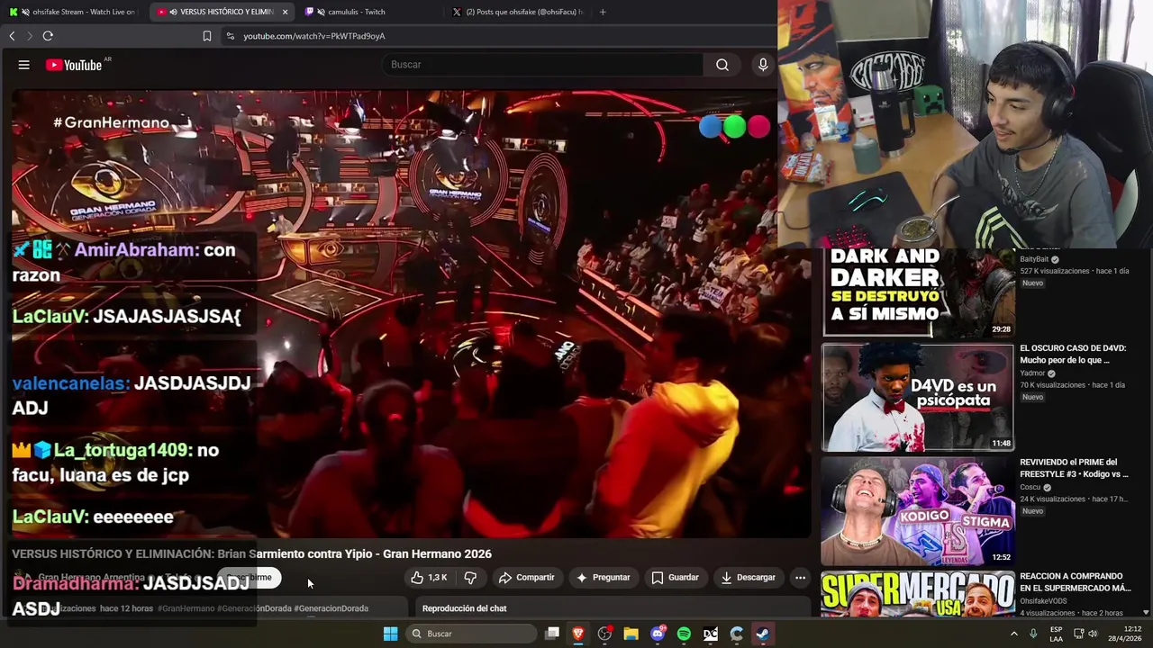Viewport: 1153px width, 648px height.
Task: Open a new browser tab with plus
Action: point(603,12)
